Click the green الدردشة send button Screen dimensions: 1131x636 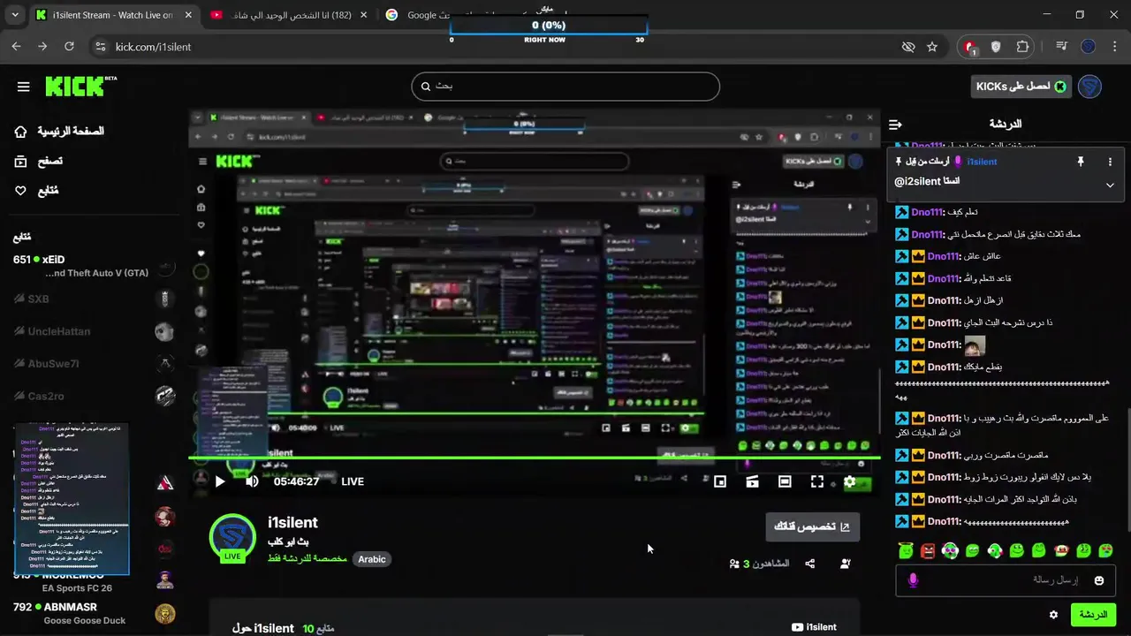(x=1093, y=615)
